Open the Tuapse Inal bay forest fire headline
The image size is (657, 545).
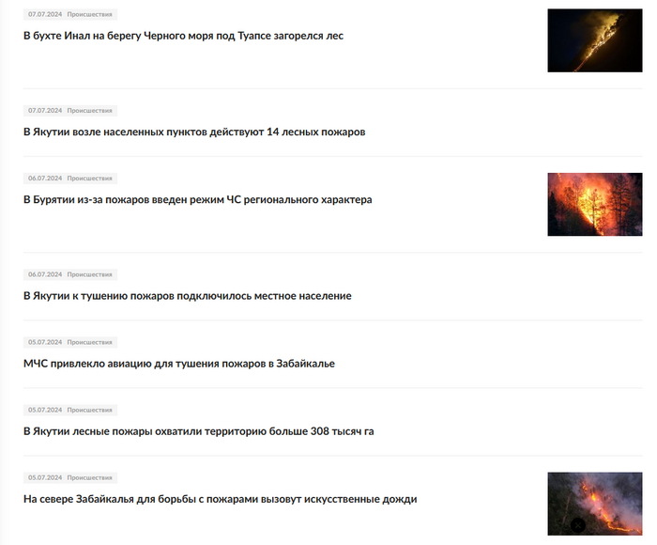tap(183, 36)
